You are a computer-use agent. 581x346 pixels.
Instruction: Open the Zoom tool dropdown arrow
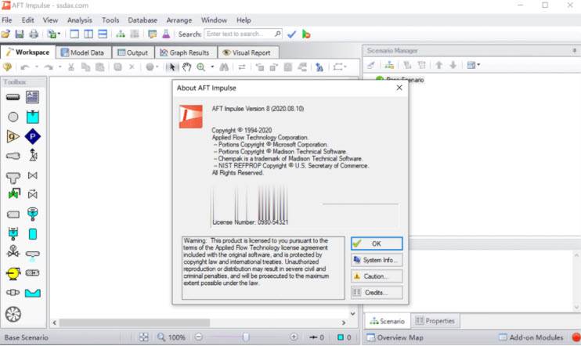[211, 67]
